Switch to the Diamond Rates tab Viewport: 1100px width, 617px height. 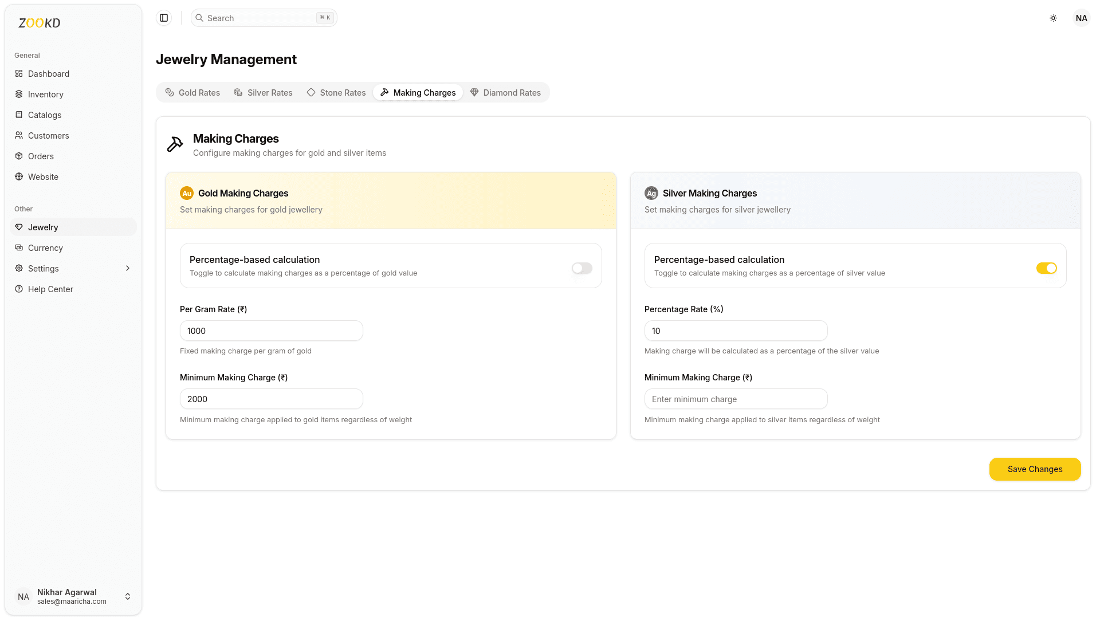tap(505, 93)
